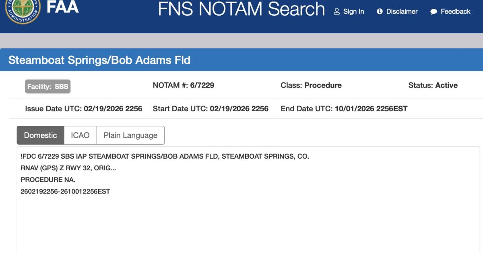
Task: Select the Domestic tab
Action: (40, 135)
